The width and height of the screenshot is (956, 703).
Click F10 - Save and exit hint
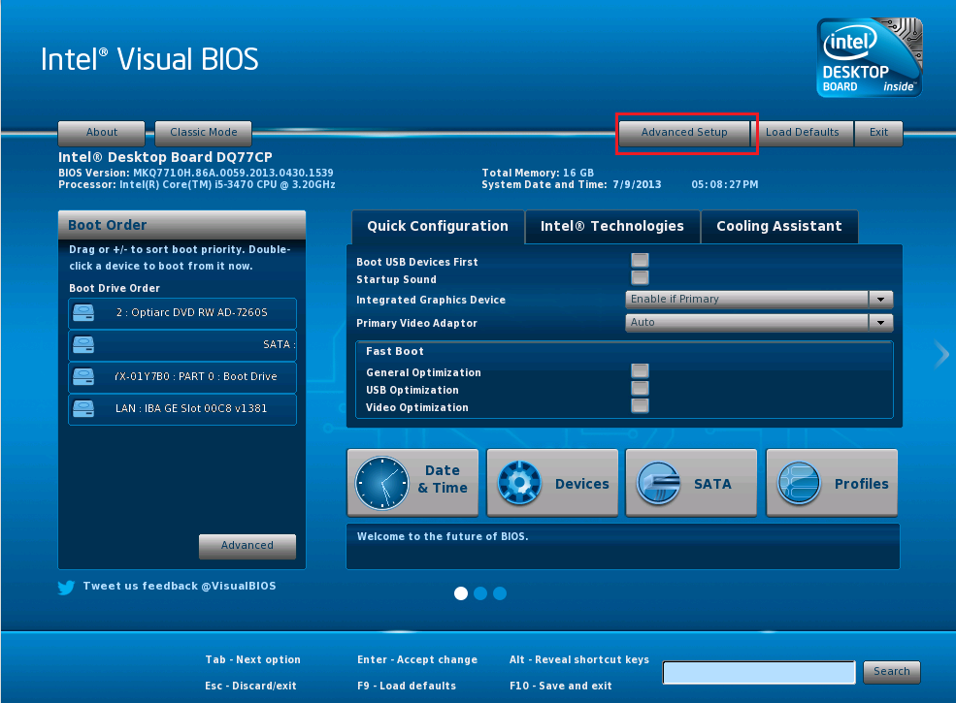coord(560,686)
